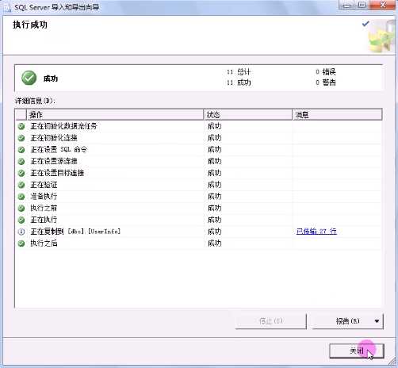Select the 正在复制到 [dbo].[UserInfo] row text

click(75, 232)
